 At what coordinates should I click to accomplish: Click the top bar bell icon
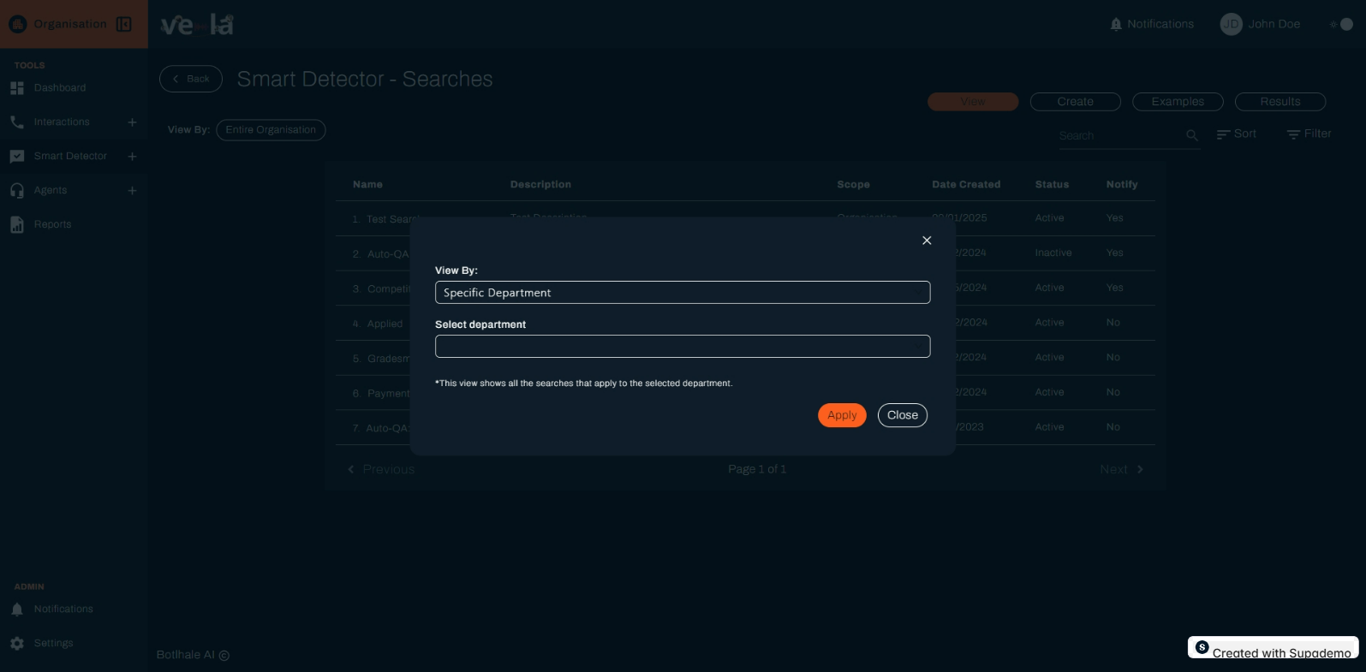pos(1116,24)
